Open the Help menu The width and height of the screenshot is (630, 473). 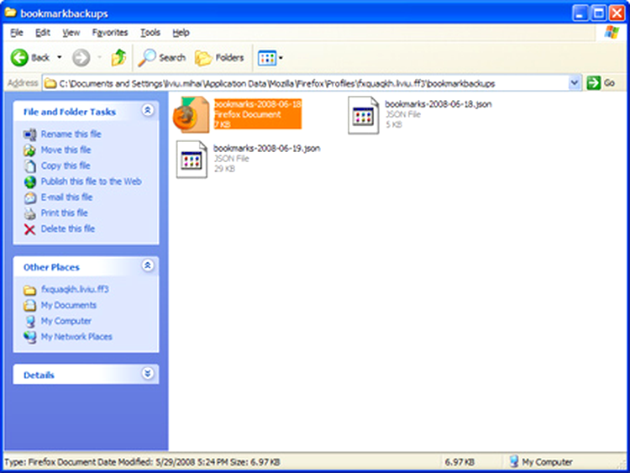tap(181, 33)
